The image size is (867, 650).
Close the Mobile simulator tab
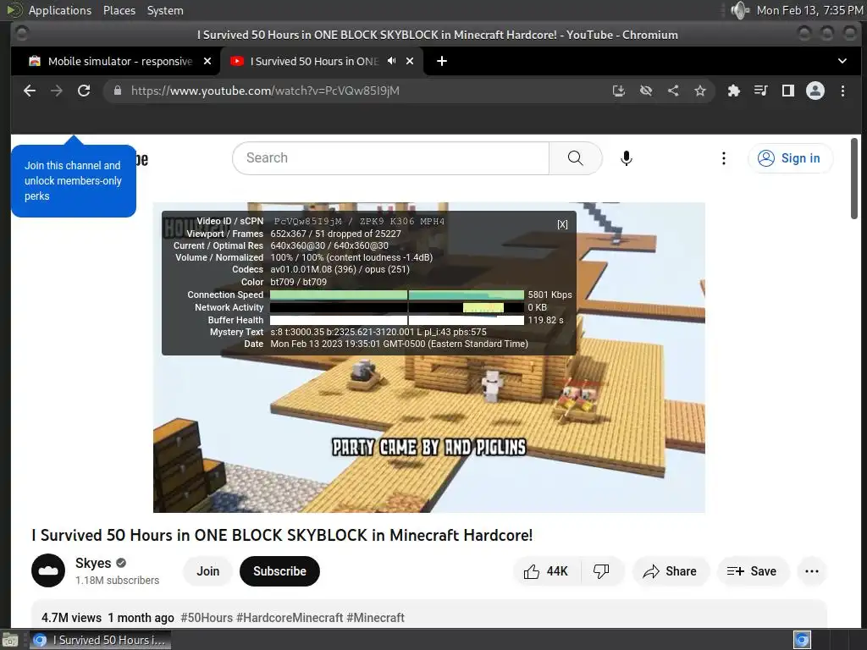coord(207,61)
